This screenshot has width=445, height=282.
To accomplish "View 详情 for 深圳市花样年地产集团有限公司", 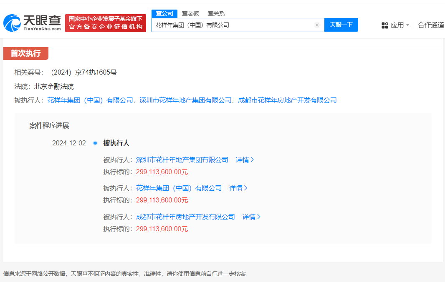I will tap(245, 160).
